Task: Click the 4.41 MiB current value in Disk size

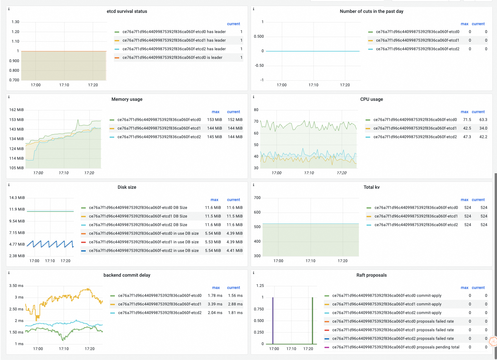Action: 235,251
